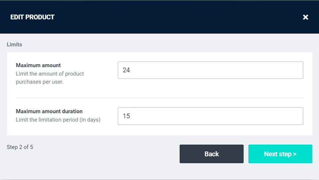The height and width of the screenshot is (180, 319).
Task: Click the 'Limit the amount of product' text
Action: 50,74
